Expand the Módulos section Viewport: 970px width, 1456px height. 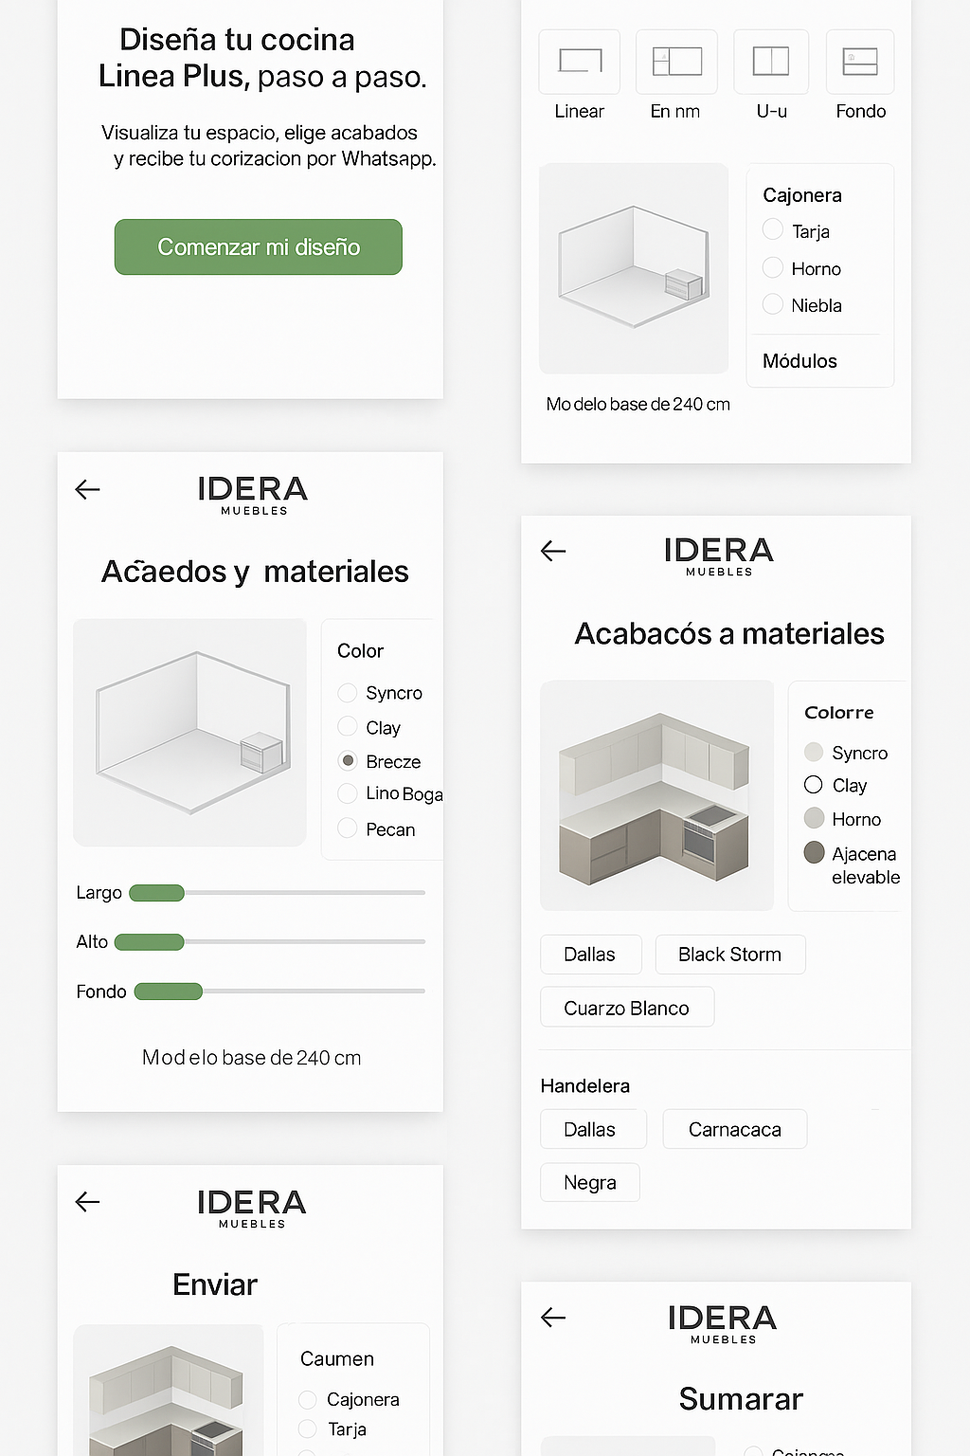[799, 360]
